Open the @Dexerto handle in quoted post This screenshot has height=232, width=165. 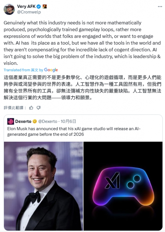(48, 121)
